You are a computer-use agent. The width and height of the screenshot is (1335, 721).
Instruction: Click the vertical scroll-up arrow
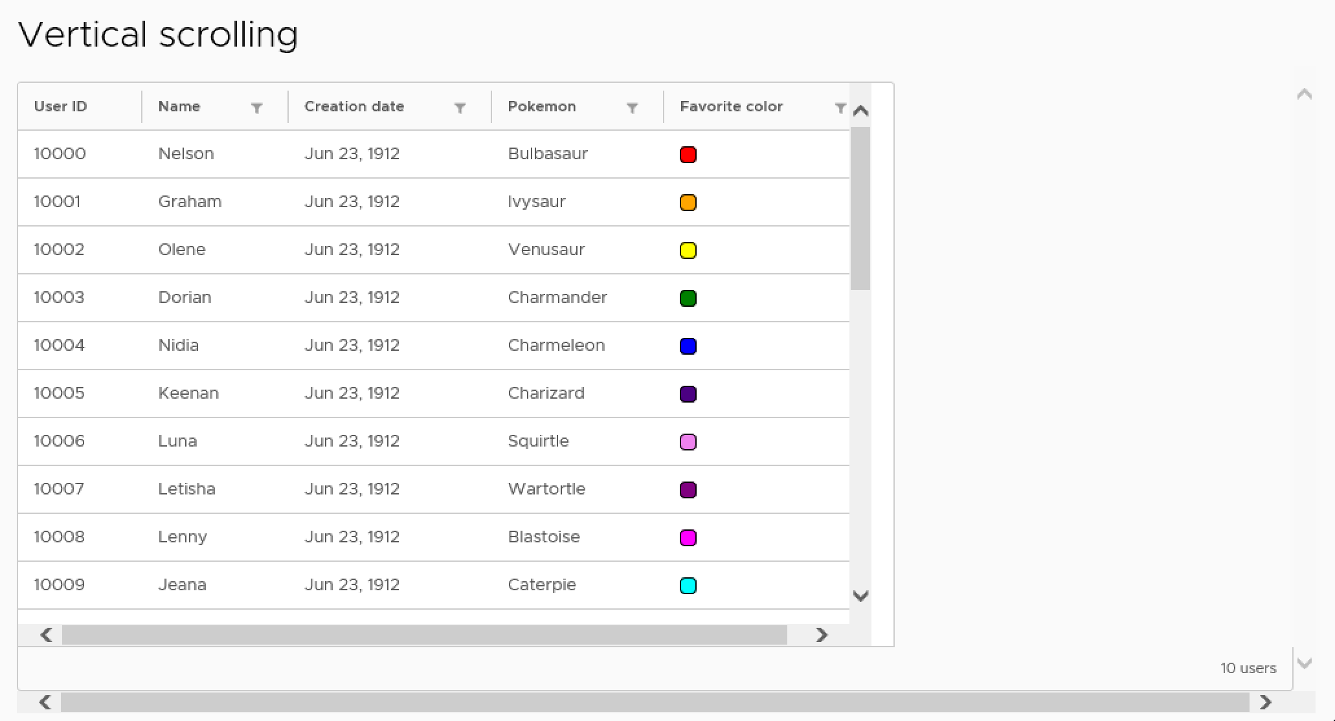(860, 110)
